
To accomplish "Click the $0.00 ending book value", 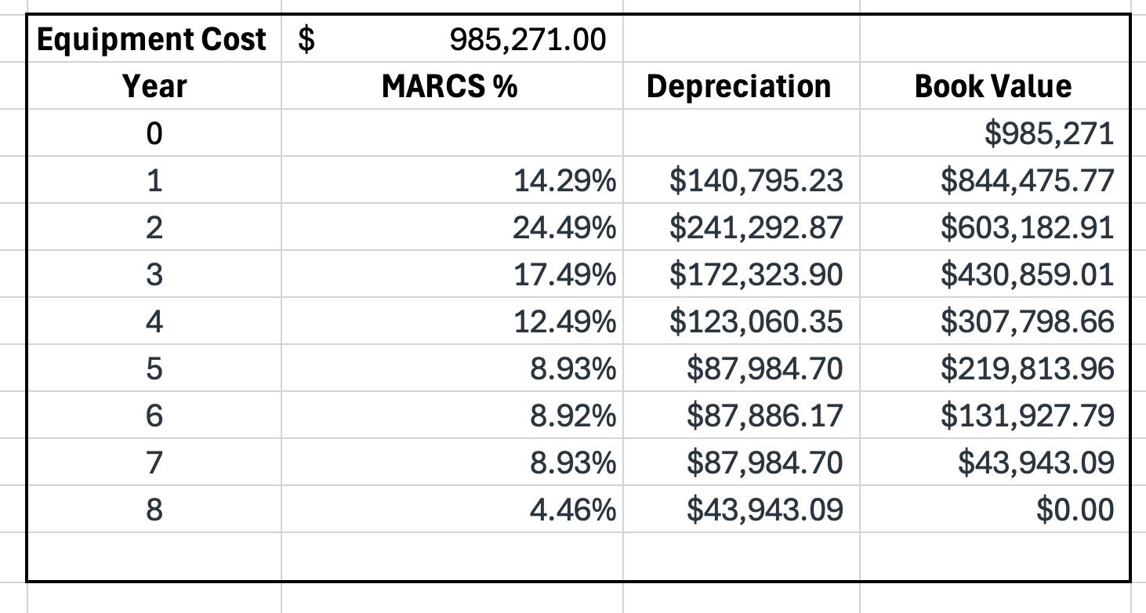I will (1075, 510).
